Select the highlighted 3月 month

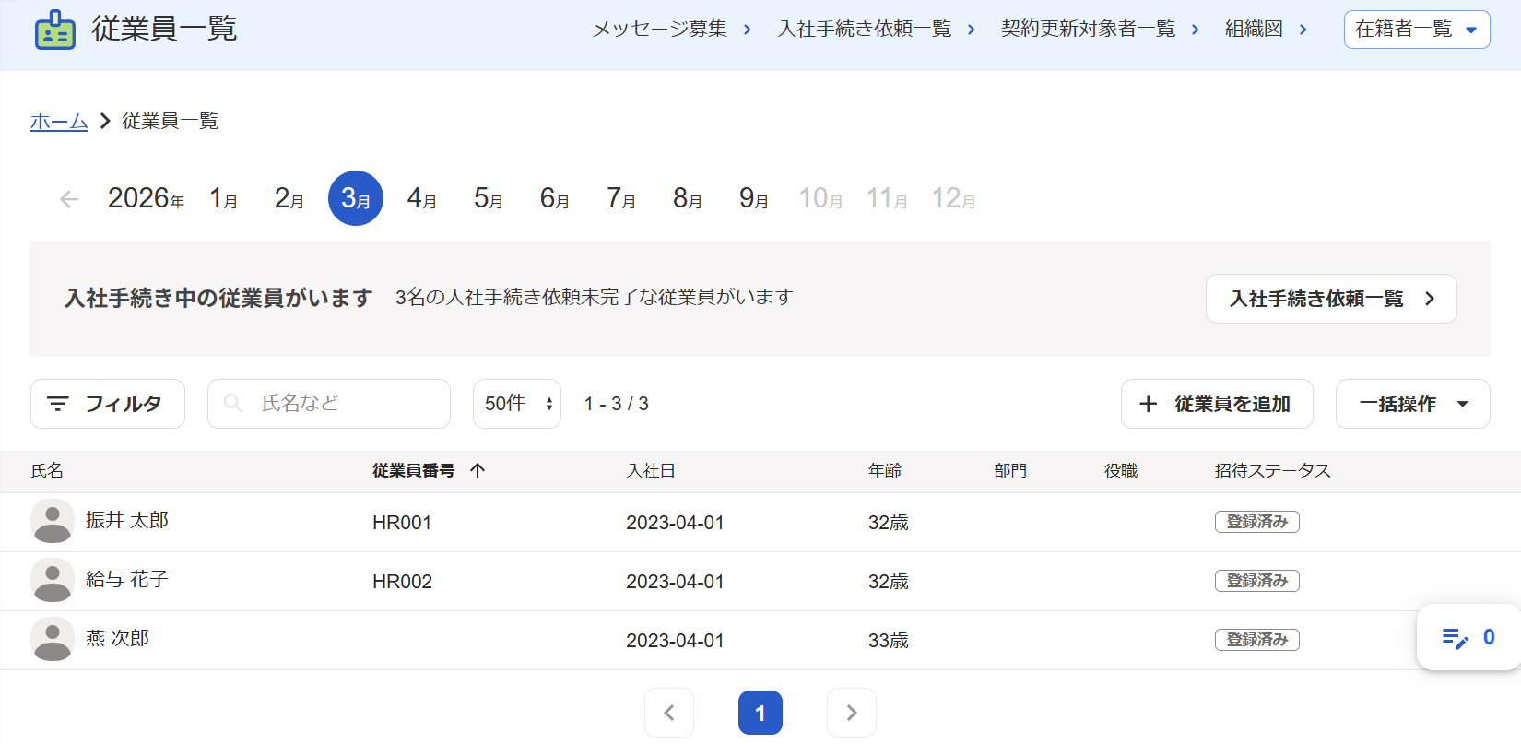[x=356, y=198]
